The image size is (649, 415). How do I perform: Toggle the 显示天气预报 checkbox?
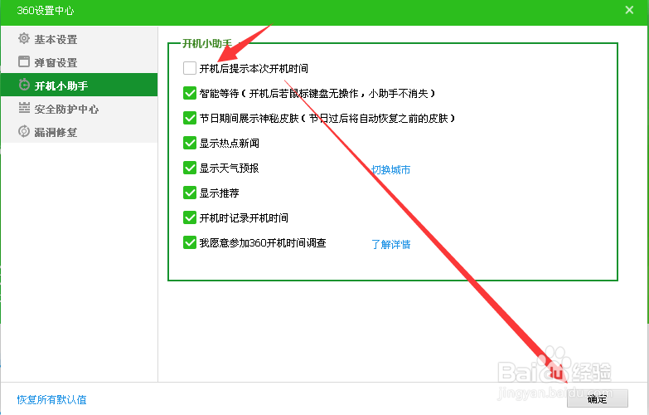[190, 168]
